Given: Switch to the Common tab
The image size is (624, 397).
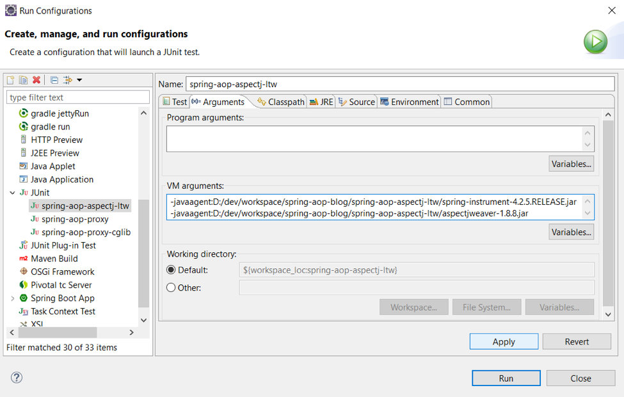Looking at the screenshot, I should [x=467, y=102].
